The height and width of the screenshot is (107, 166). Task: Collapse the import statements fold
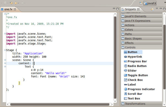pyautogui.click(x=5, y=34)
